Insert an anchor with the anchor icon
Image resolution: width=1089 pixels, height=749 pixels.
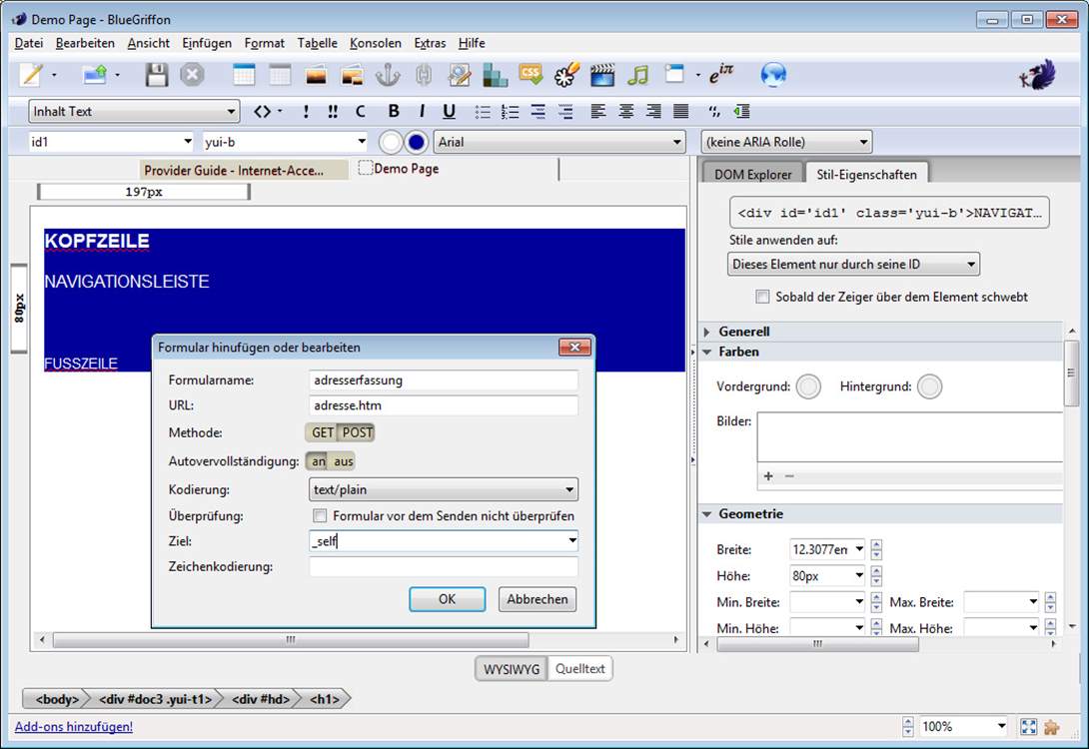click(388, 75)
